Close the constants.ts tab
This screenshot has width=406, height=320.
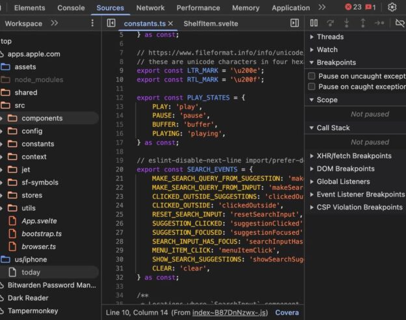(170, 23)
